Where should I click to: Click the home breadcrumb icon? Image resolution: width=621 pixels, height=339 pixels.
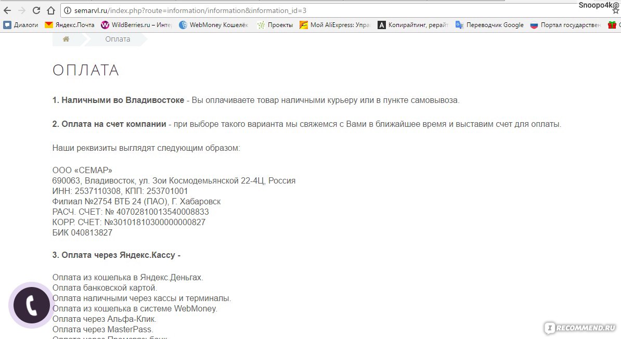[66, 39]
